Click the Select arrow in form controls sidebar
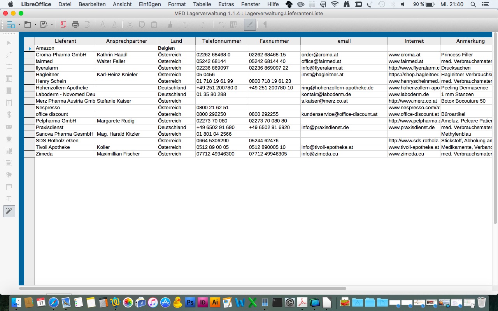This screenshot has width=498, height=311. 9,43
